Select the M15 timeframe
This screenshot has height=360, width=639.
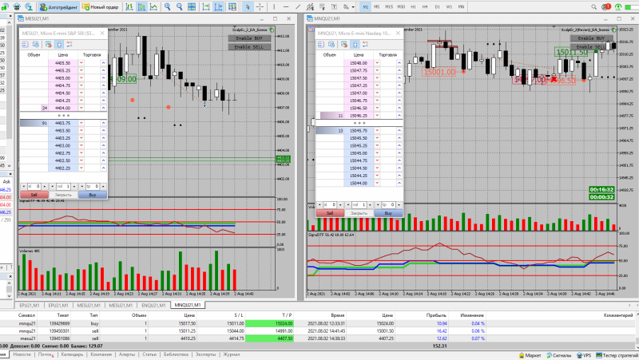389,7
